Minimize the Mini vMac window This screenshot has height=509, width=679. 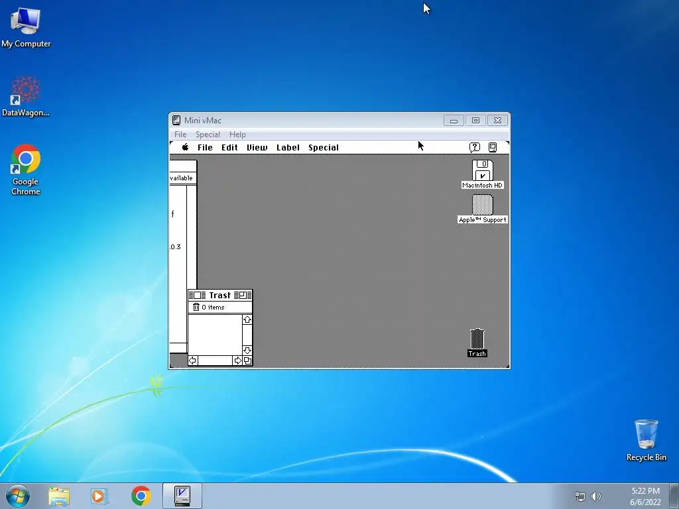click(454, 121)
